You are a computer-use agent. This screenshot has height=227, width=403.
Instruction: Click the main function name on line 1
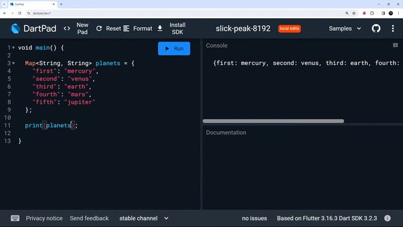(42, 48)
